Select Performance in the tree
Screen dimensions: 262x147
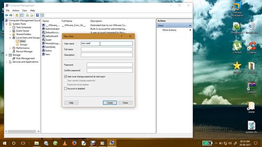click(x=23, y=48)
